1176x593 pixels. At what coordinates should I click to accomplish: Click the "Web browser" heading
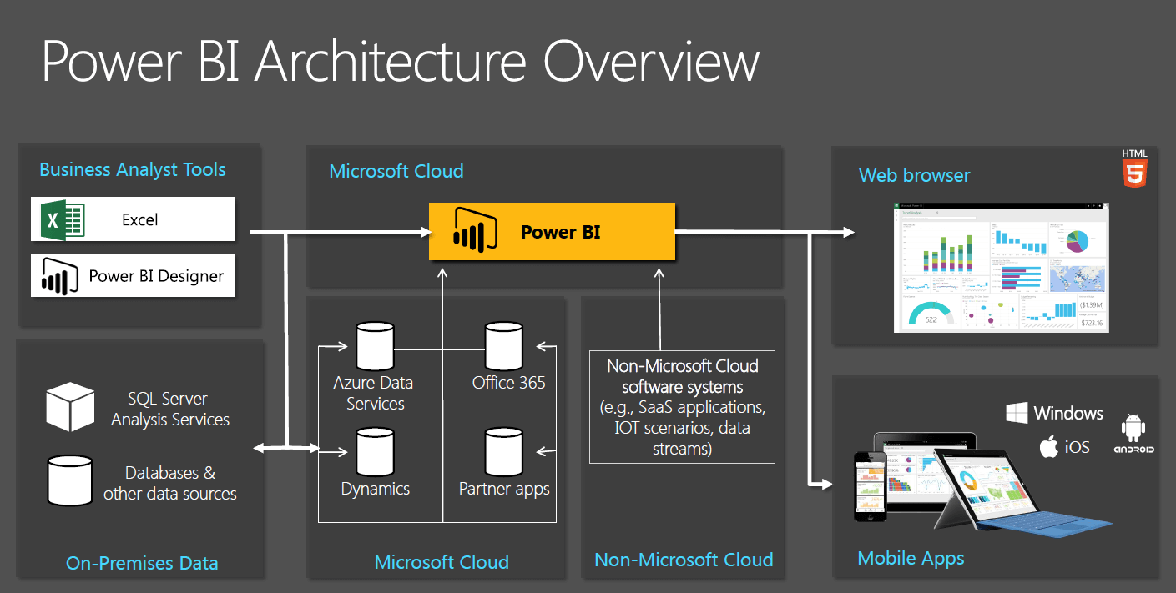click(915, 175)
